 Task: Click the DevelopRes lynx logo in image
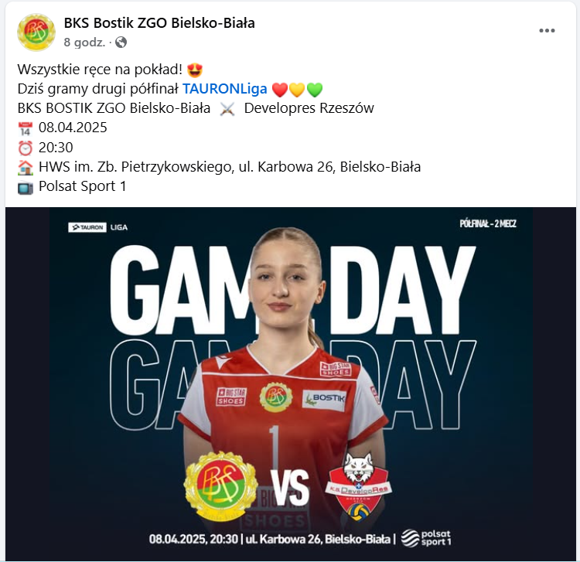pyautogui.click(x=358, y=485)
